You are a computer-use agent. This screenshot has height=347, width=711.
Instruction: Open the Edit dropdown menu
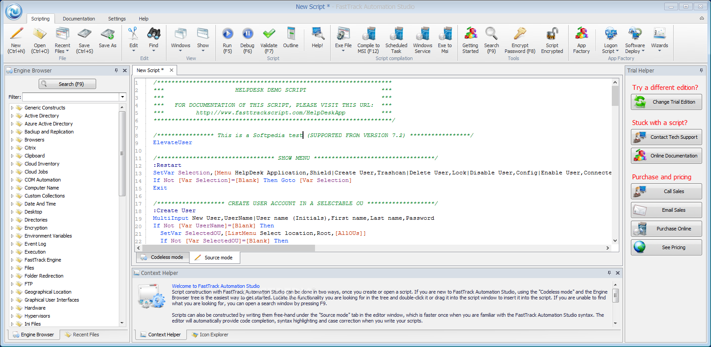pos(133,39)
